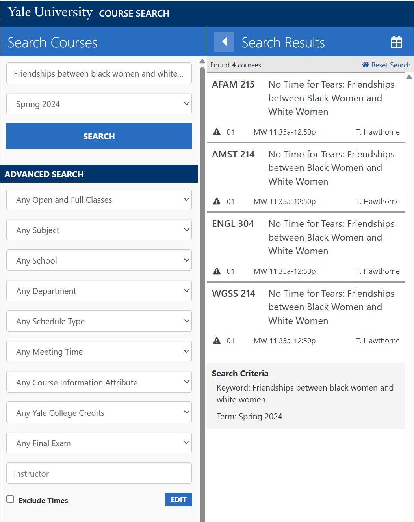Enable the Exclude Times checkbox
Viewport: 414px width, 522px height.
click(11, 500)
